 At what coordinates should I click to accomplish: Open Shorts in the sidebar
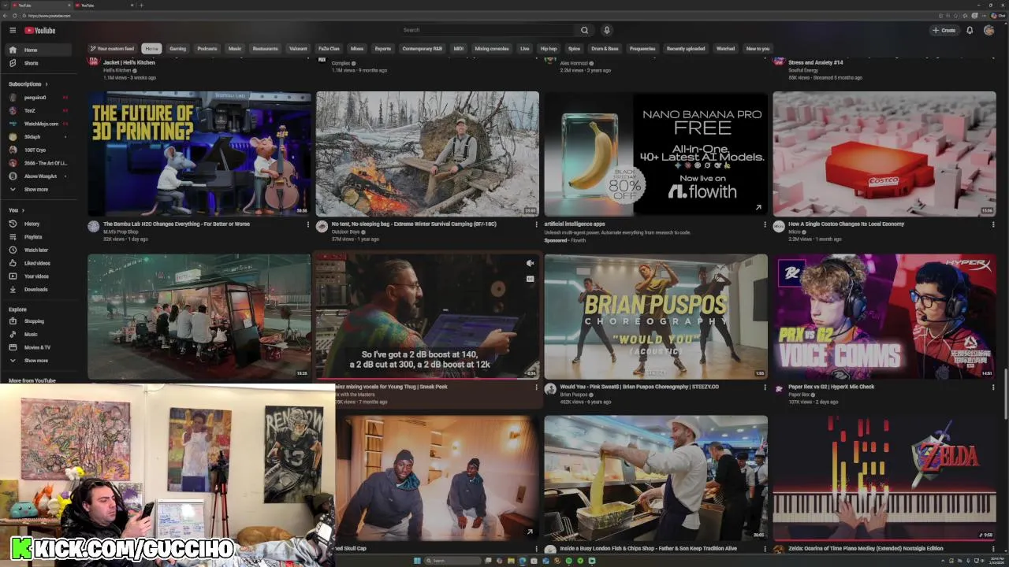(38, 63)
